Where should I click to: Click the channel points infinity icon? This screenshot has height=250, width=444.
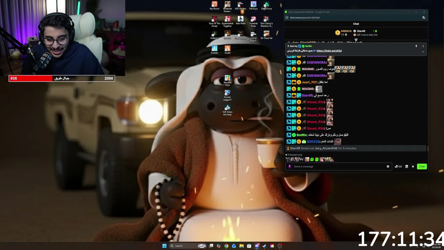pyautogui.click(x=398, y=166)
